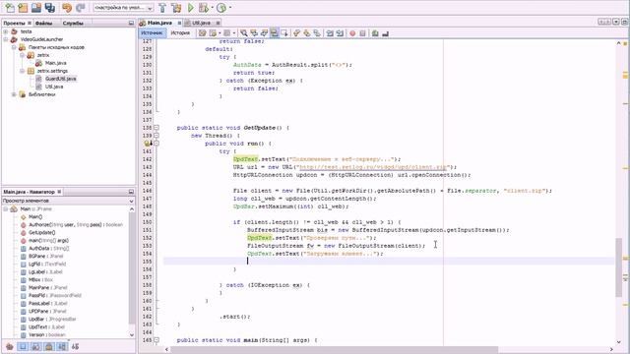Select GetUpdate() in the navigator

click(41, 232)
